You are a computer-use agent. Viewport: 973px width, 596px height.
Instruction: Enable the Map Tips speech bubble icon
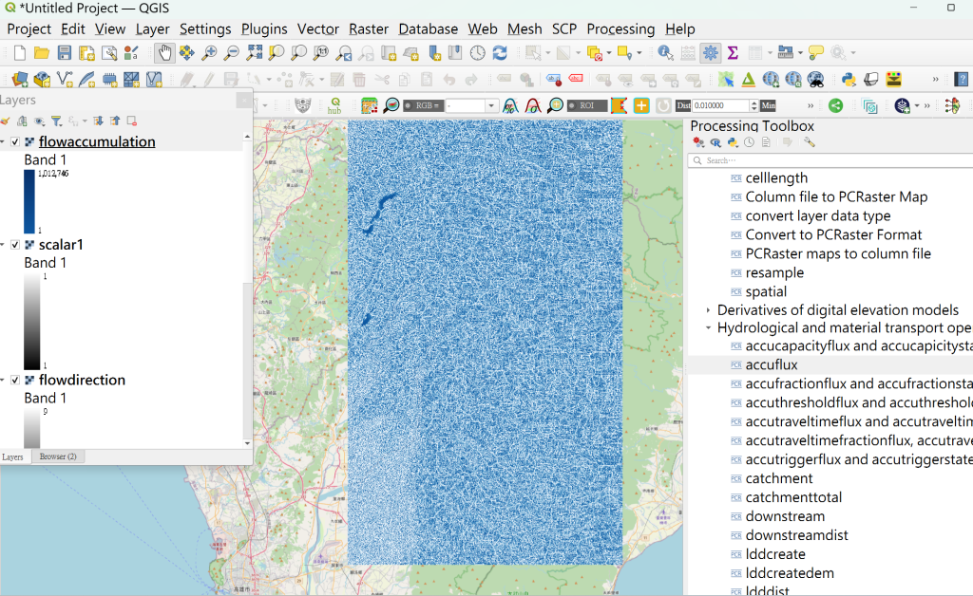(816, 52)
